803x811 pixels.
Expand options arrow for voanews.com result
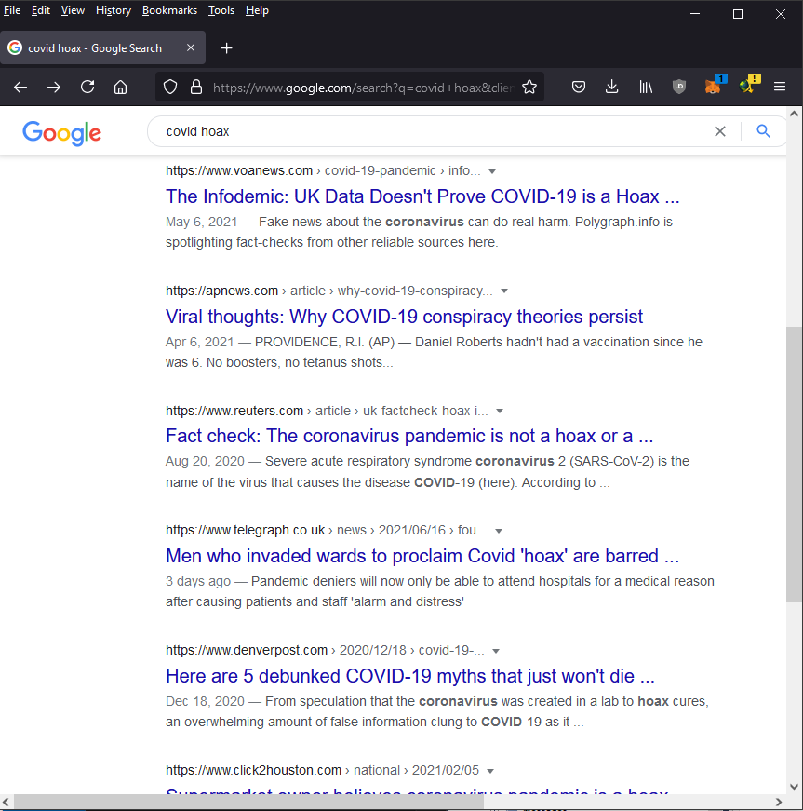492,171
